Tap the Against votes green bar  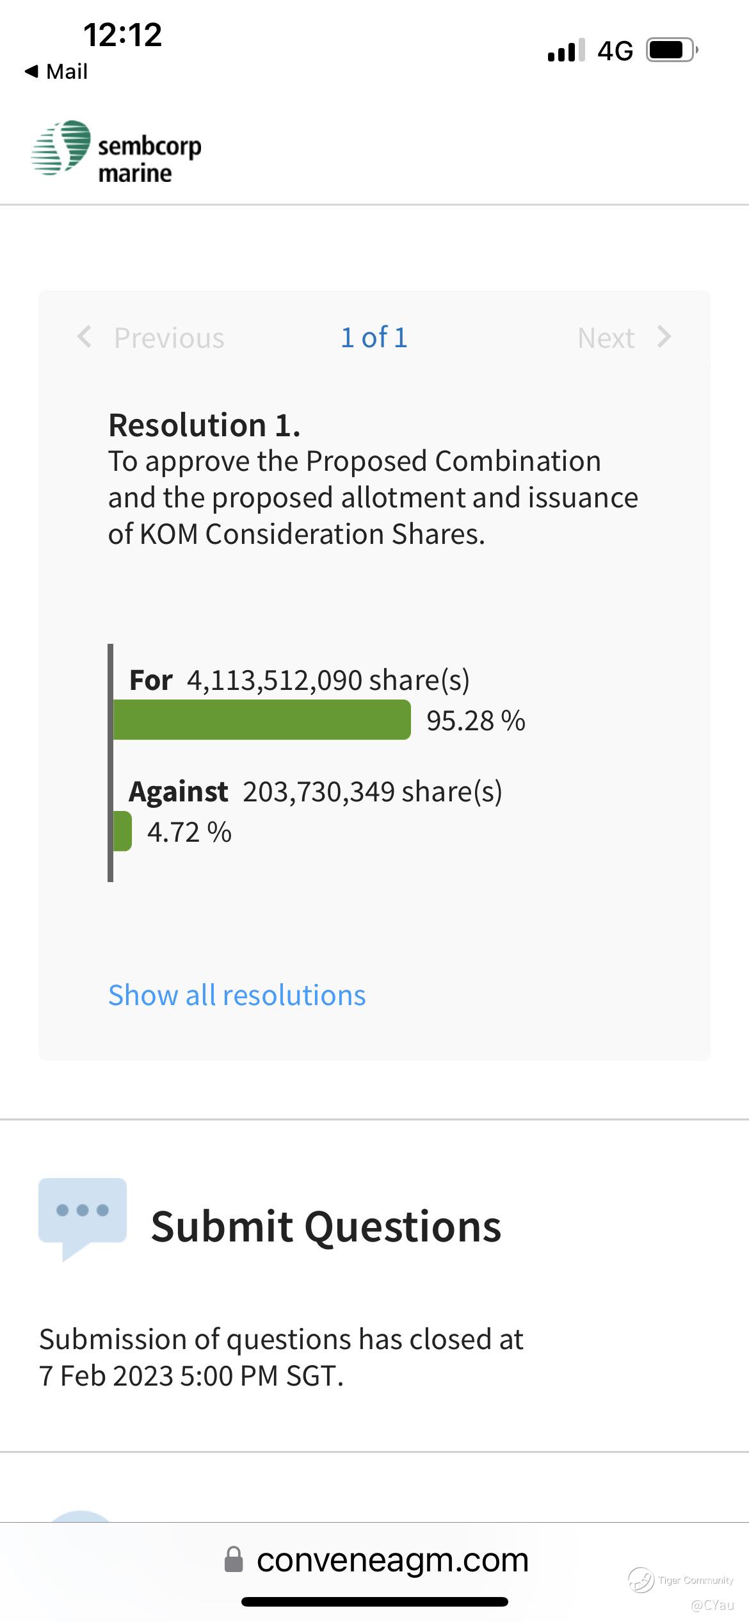(x=122, y=831)
